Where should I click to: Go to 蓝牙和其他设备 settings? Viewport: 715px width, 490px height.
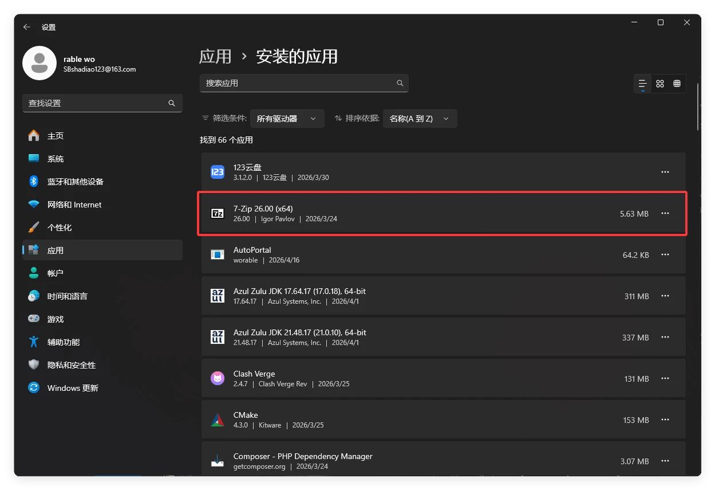pos(75,182)
